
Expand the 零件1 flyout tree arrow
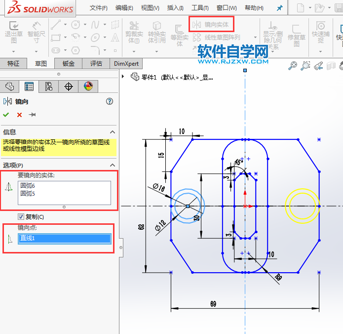point(123,77)
